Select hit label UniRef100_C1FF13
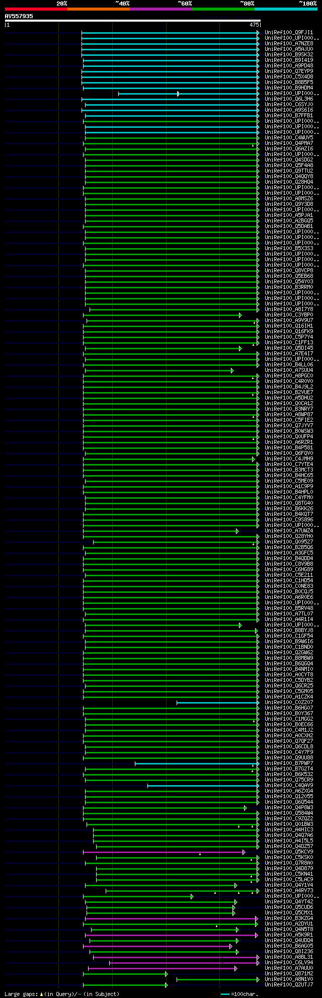Image resolution: width=322 pixels, height=998 pixels. tap(289, 343)
